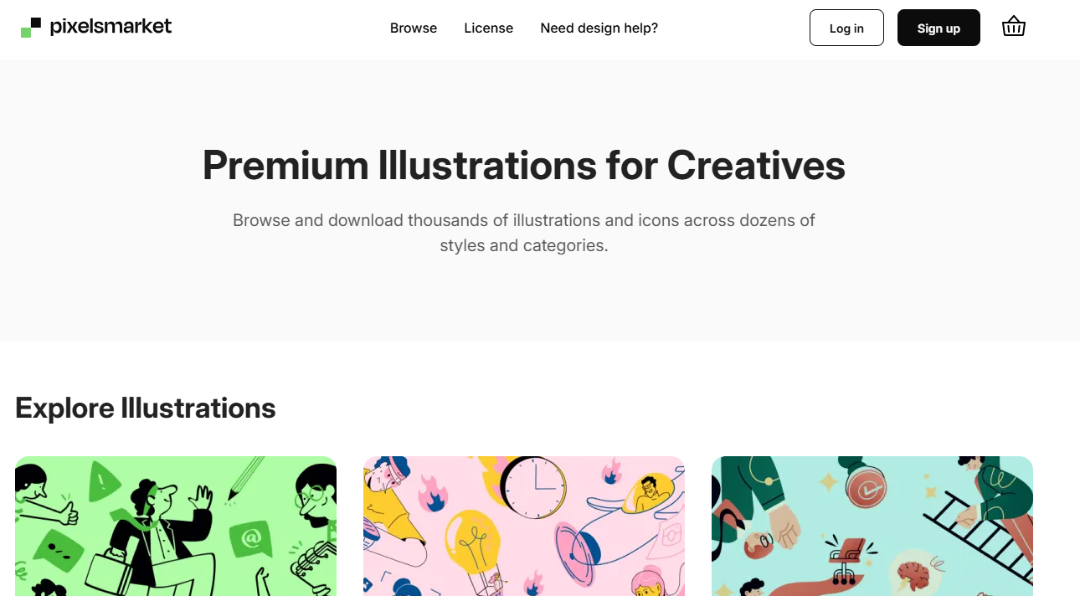
Task: Go to the License page
Action: (x=489, y=28)
